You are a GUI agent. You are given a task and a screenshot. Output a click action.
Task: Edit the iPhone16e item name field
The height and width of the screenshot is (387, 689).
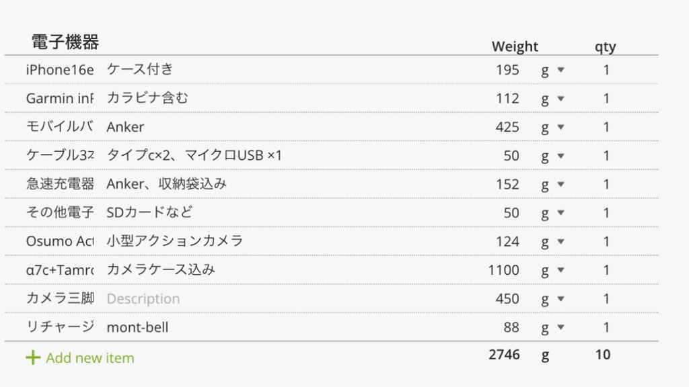coord(60,70)
